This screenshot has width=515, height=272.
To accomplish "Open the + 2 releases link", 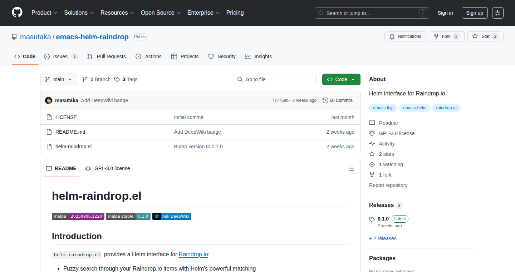I will coord(383,238).
